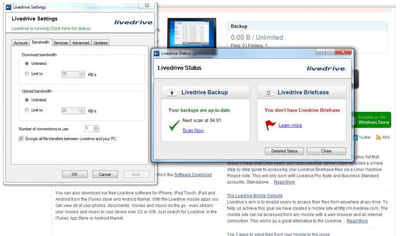Close the Livedrive Settings window

click(147, 5)
